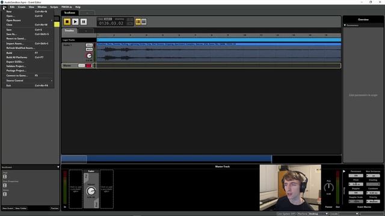Choose Open... from the File menu
Screen dimensions: 385x216
28,16
